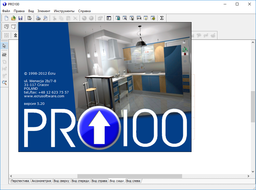The width and height of the screenshot is (256, 190).
Task: Open Print Preview with the magnifier page icon
Action: 45,18
